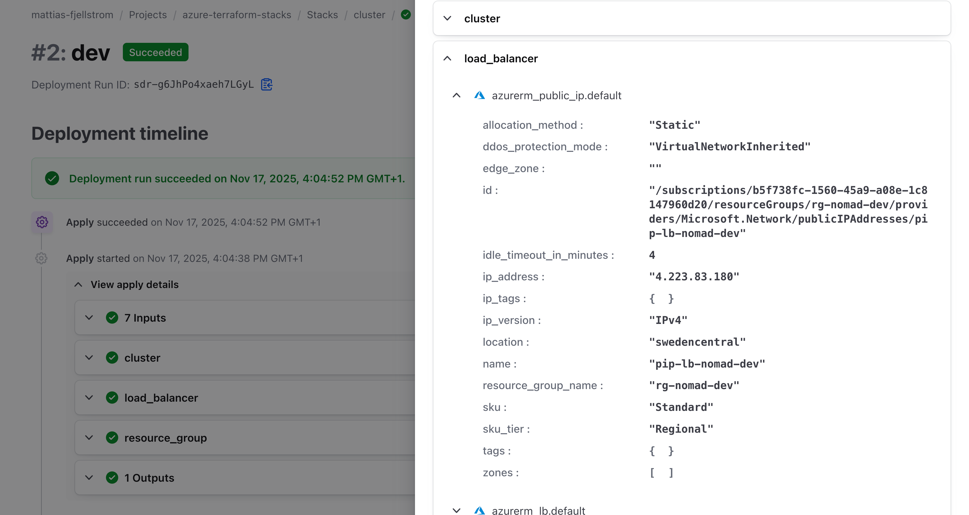Expand load_balancer row in timeline

pyautogui.click(x=89, y=398)
